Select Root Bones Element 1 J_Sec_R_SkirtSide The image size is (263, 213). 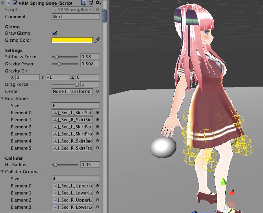tap(72, 120)
